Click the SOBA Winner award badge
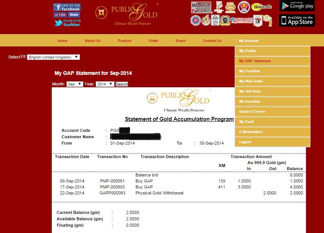 click(x=215, y=20)
